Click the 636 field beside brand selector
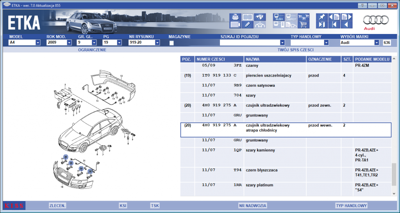The width and height of the screenshot is (400, 213). 387,43
